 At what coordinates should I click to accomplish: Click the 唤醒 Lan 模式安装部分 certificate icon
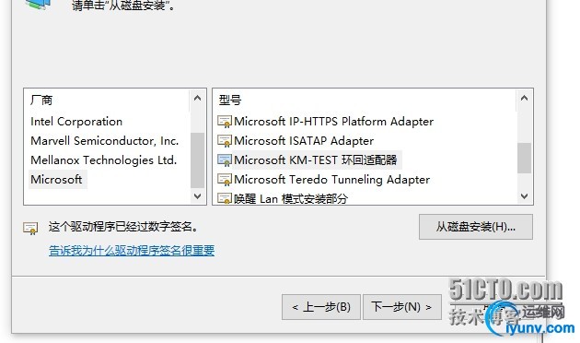pyautogui.click(x=225, y=198)
